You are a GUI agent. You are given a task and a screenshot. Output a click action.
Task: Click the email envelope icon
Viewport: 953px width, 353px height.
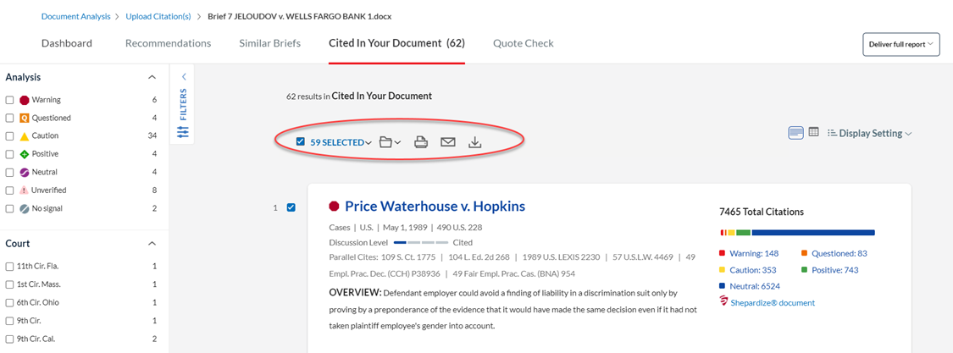pyautogui.click(x=448, y=142)
